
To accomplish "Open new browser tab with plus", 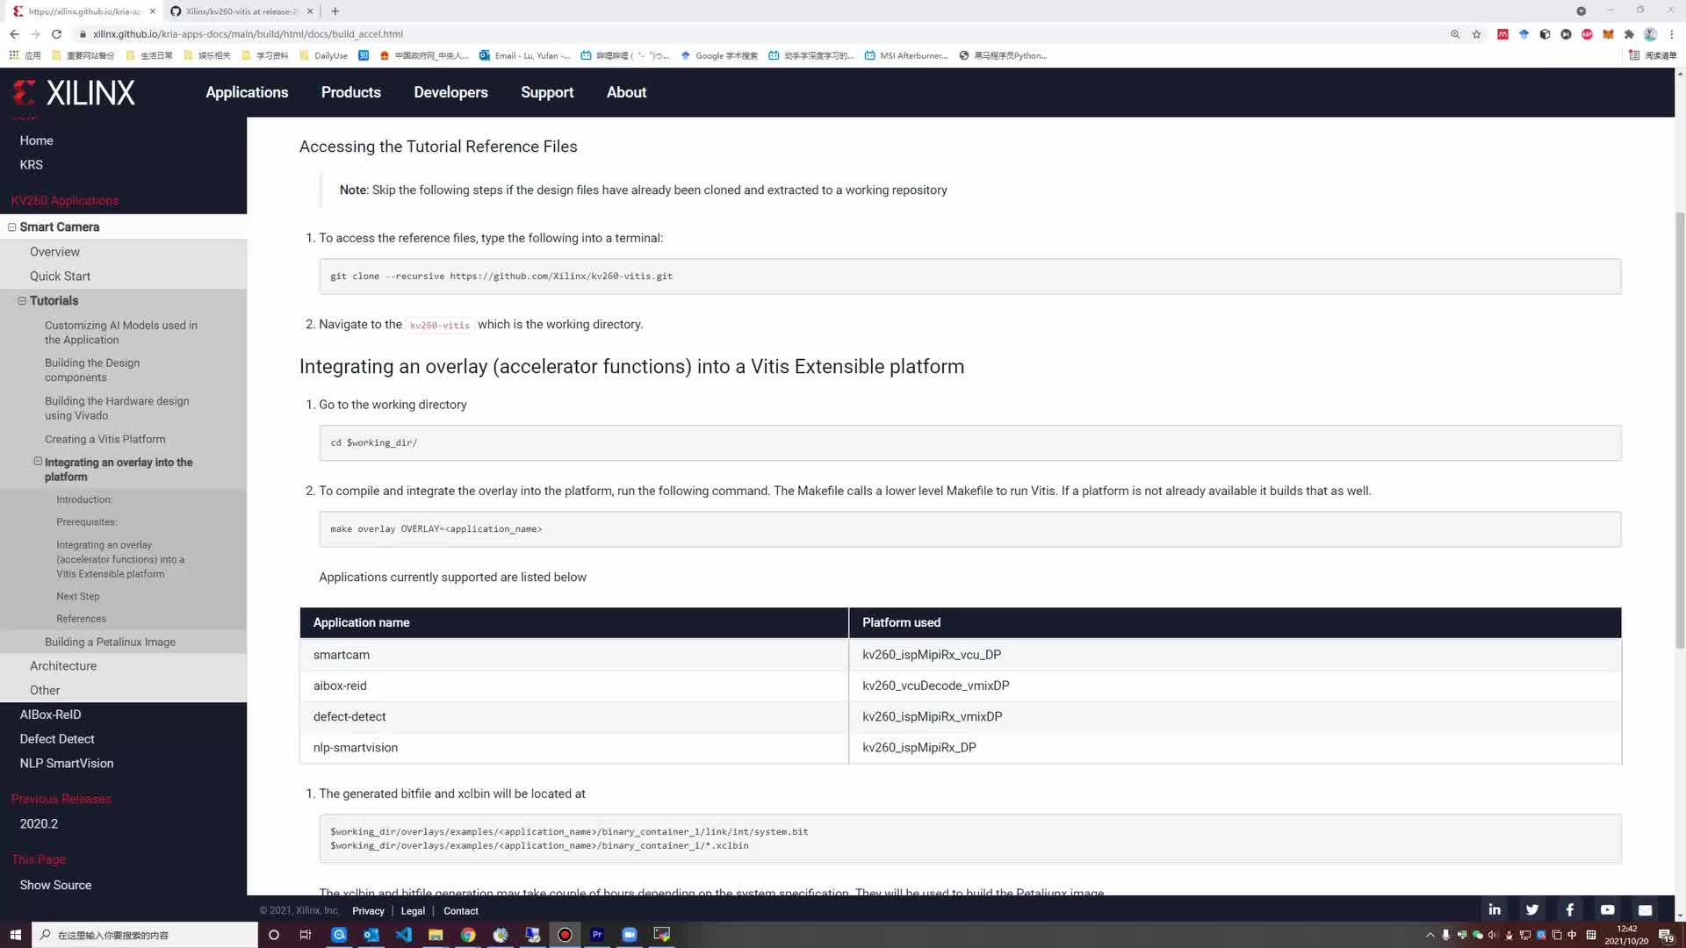I will [335, 11].
